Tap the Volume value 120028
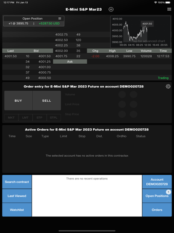The width and height of the screenshot is (174, 233). click(146, 56)
